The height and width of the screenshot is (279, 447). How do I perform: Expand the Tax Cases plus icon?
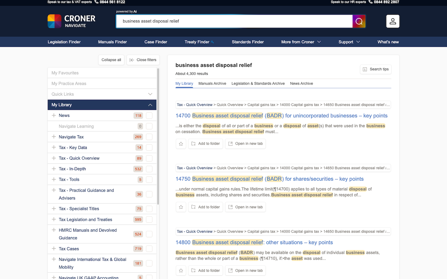tap(54, 249)
